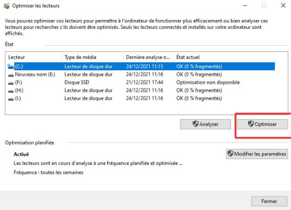This screenshot has width=291, height=210.
Task: Click E: drive's OK (0 % fragmentés) status
Action: point(199,75)
